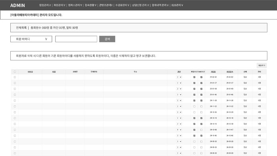Focus the search keyword input field
277x156 pixels.
pyautogui.click(x=76, y=39)
